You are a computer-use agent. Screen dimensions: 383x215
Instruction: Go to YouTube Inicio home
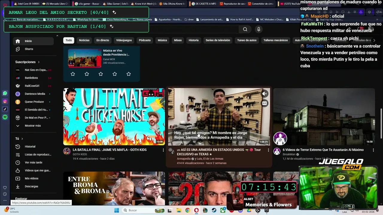tap(33, 41)
